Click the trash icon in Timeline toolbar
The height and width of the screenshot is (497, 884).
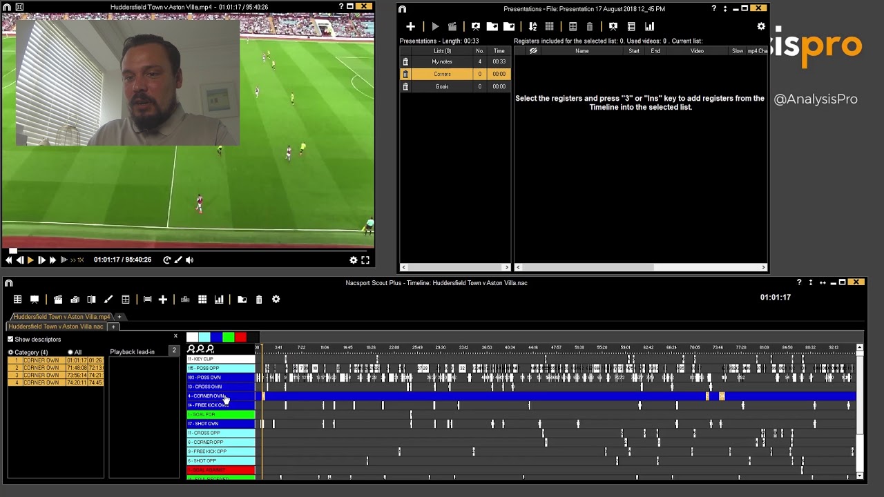259,300
